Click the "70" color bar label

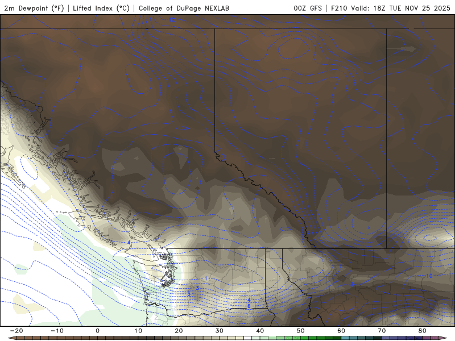pos(382,331)
